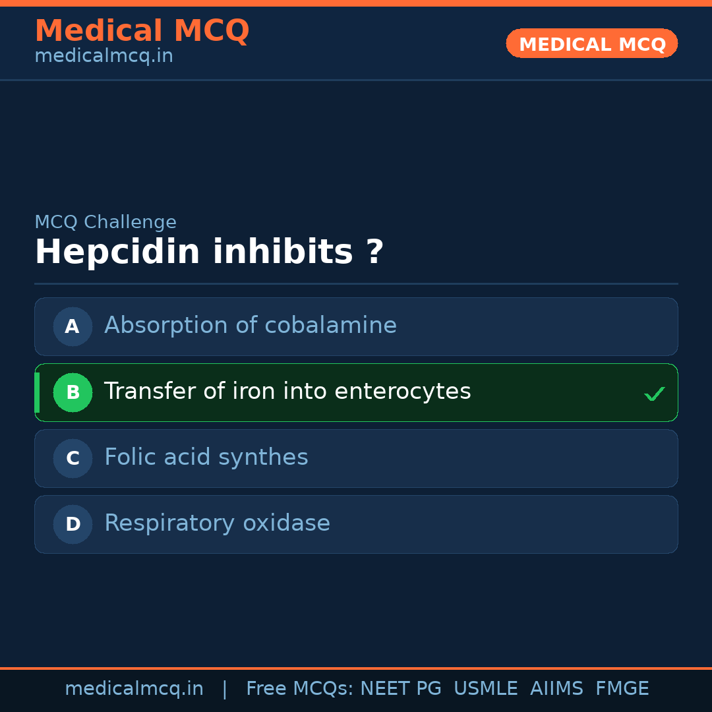Pick the 'Respiratory oxidase' option
The image size is (712, 712).
click(x=217, y=523)
